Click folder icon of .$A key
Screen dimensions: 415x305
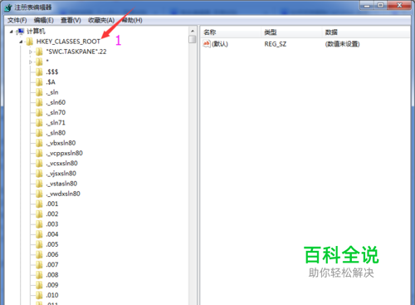point(39,82)
